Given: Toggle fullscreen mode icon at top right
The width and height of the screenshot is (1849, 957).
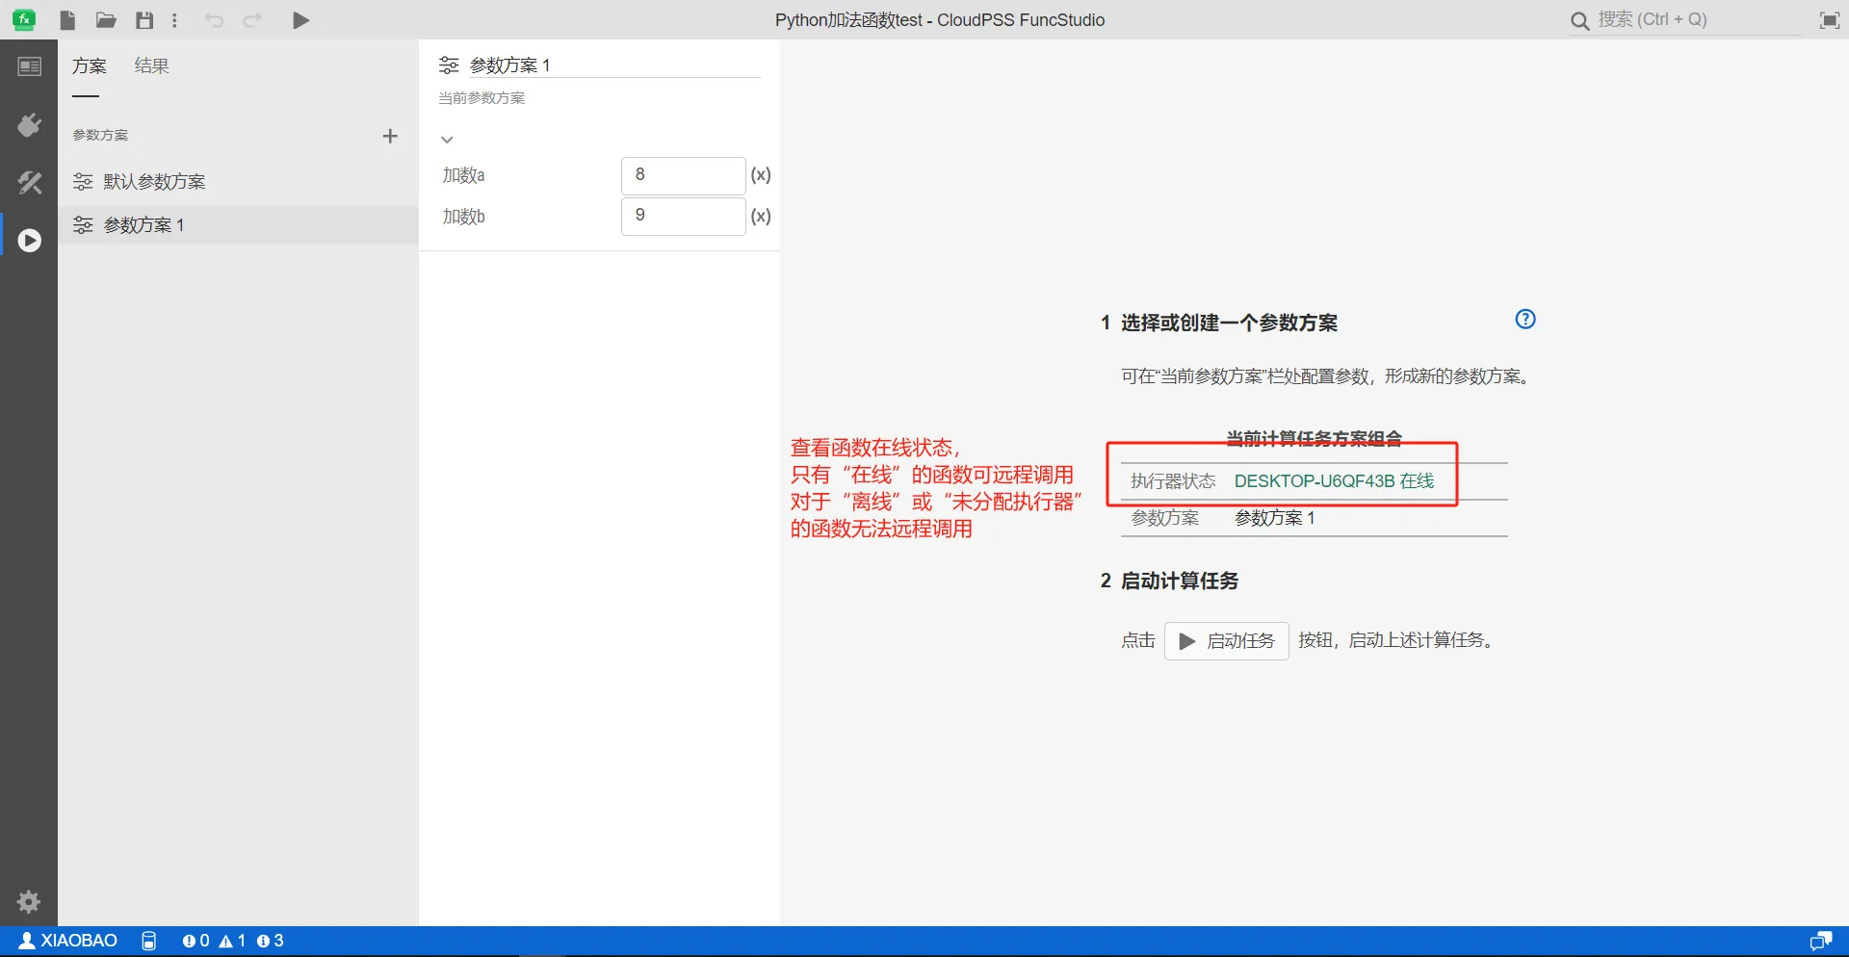Looking at the screenshot, I should coord(1830,20).
